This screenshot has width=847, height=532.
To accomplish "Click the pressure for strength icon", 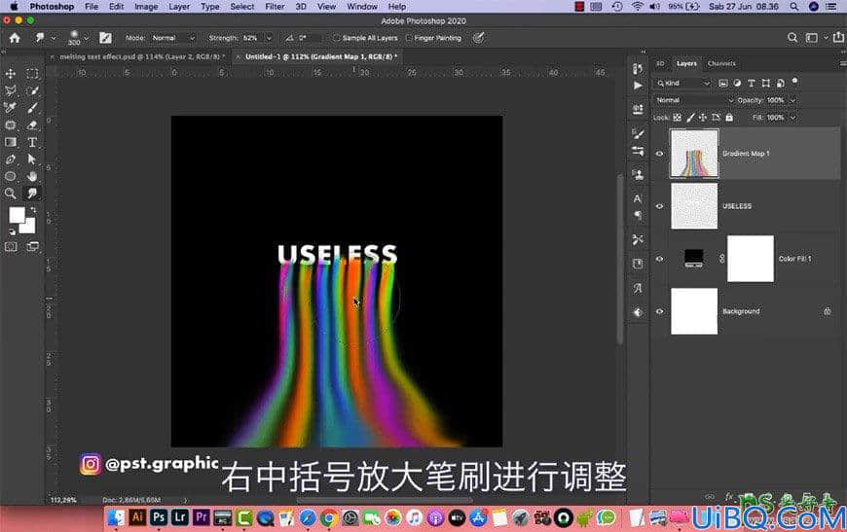I will (x=478, y=38).
